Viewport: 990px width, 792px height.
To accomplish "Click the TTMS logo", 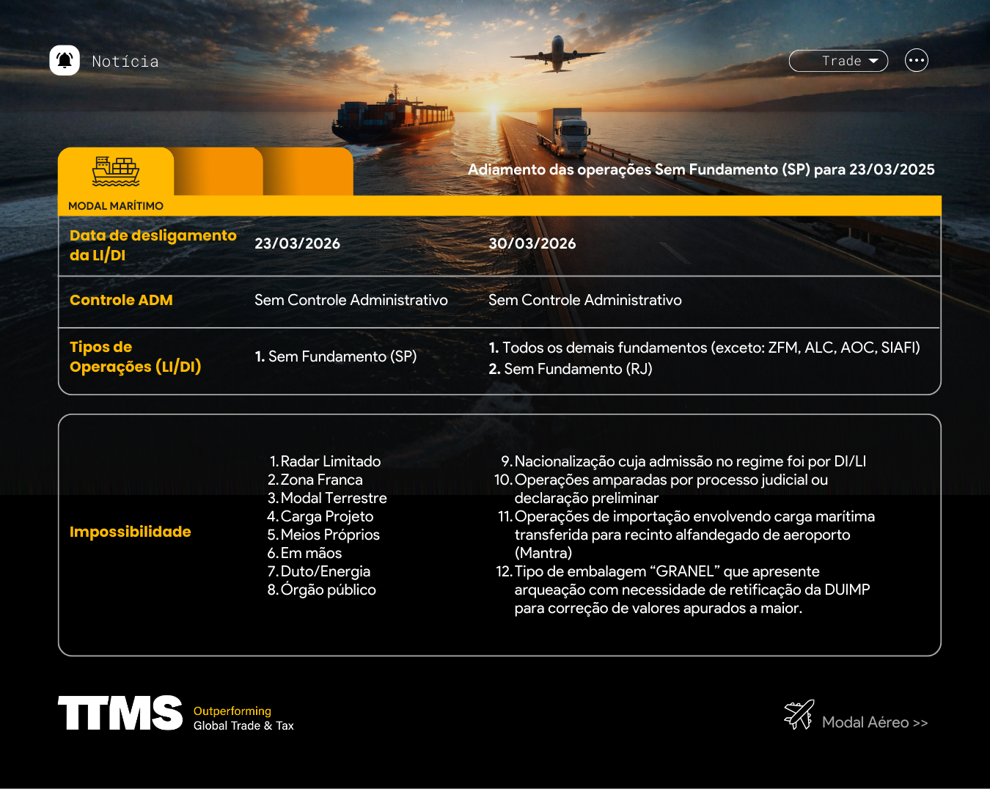I will click(120, 714).
